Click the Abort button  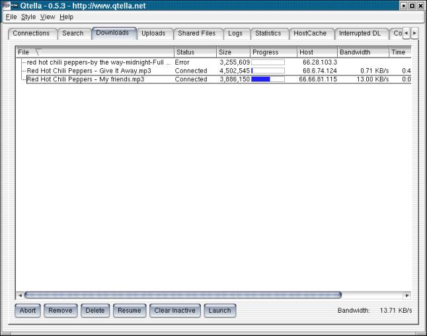pos(28,311)
